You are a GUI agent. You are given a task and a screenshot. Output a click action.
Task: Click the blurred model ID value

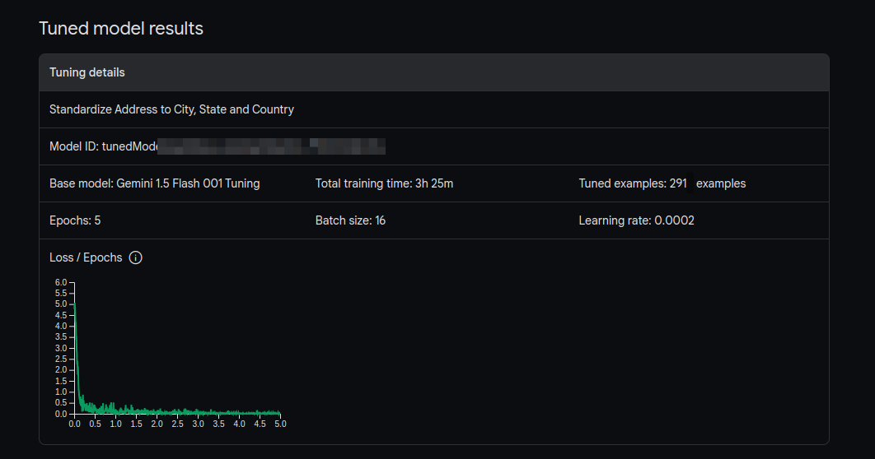click(272, 146)
